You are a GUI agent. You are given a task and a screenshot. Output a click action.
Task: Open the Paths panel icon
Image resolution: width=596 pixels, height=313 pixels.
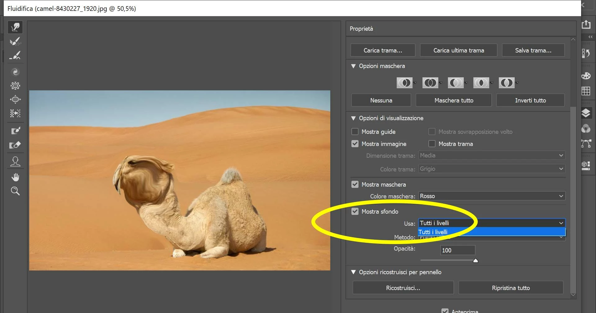click(x=586, y=143)
